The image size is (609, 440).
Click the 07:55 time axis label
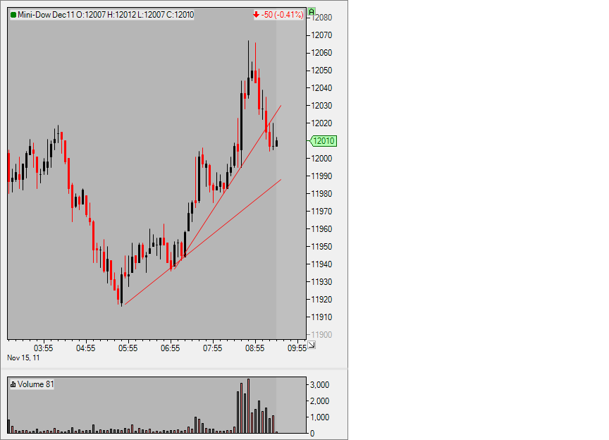[212, 348]
